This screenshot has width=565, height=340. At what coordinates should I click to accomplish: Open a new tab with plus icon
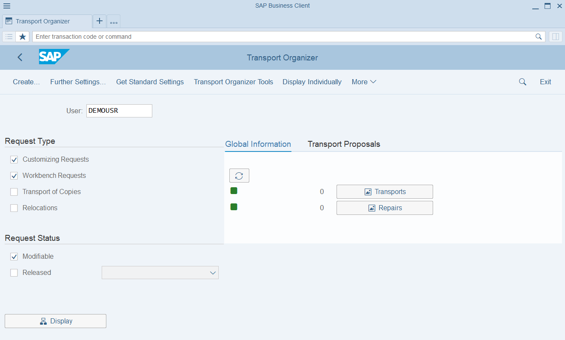[x=100, y=21]
